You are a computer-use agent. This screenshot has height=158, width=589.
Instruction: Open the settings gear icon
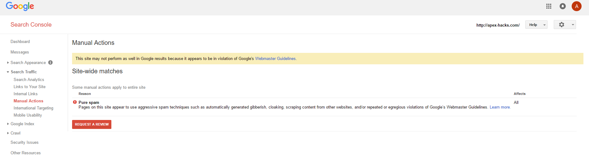click(562, 25)
